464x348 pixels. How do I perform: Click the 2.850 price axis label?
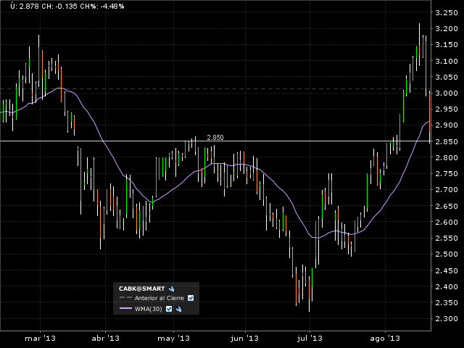pos(447,141)
